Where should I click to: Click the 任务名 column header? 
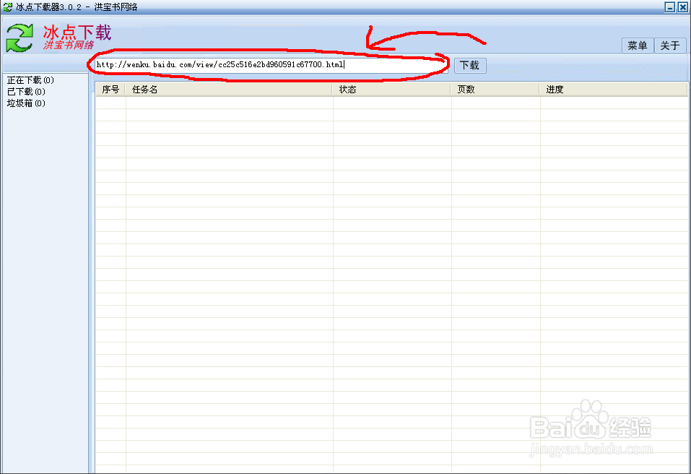click(229, 90)
